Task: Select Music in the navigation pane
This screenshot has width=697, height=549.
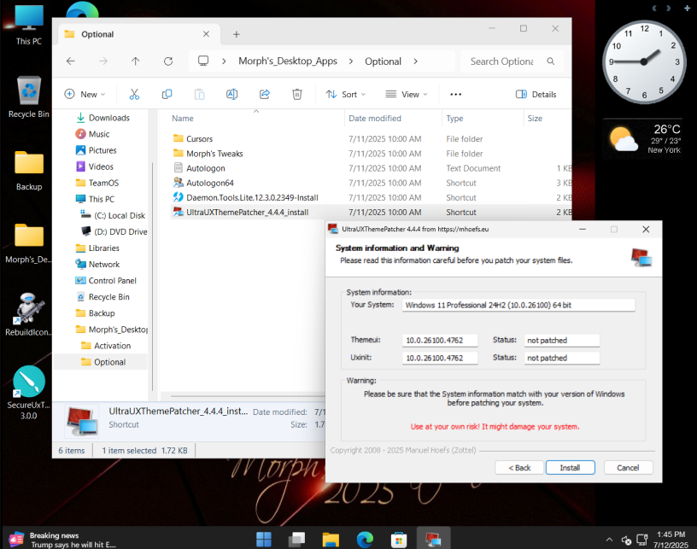Action: coord(92,134)
